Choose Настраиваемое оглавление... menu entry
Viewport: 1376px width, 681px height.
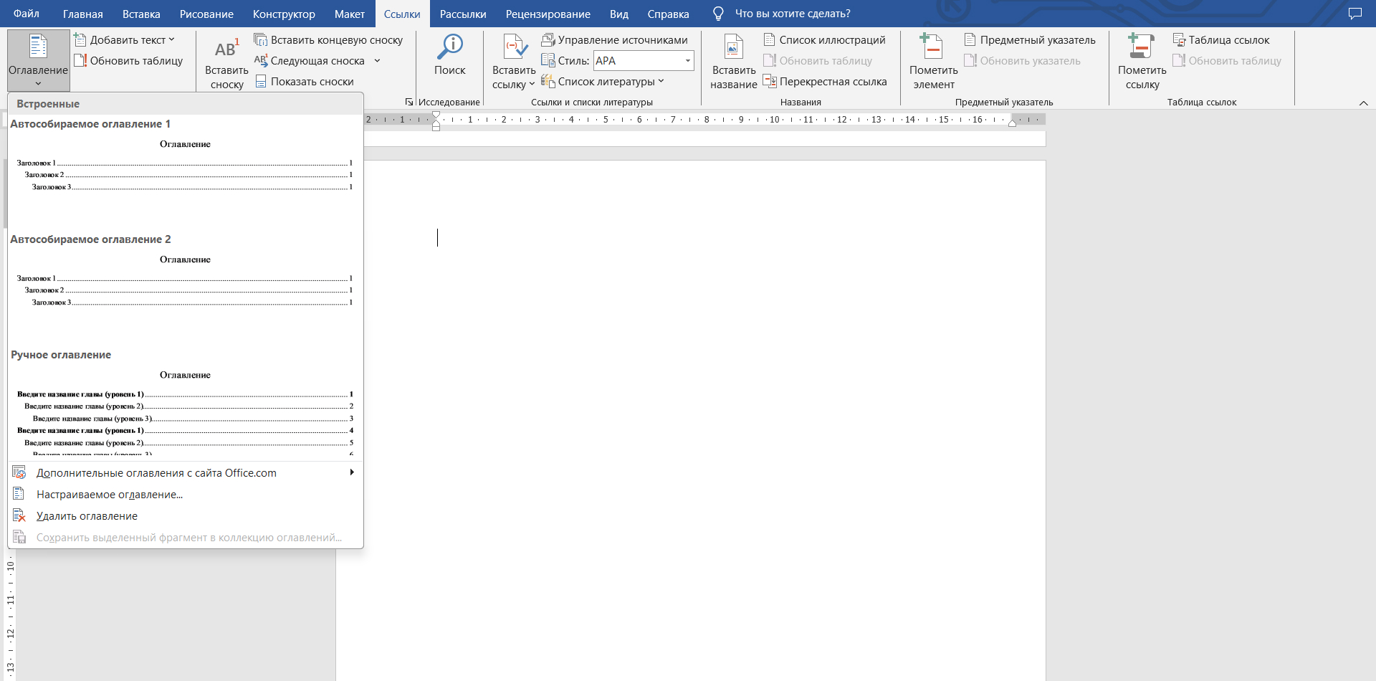tap(185, 495)
